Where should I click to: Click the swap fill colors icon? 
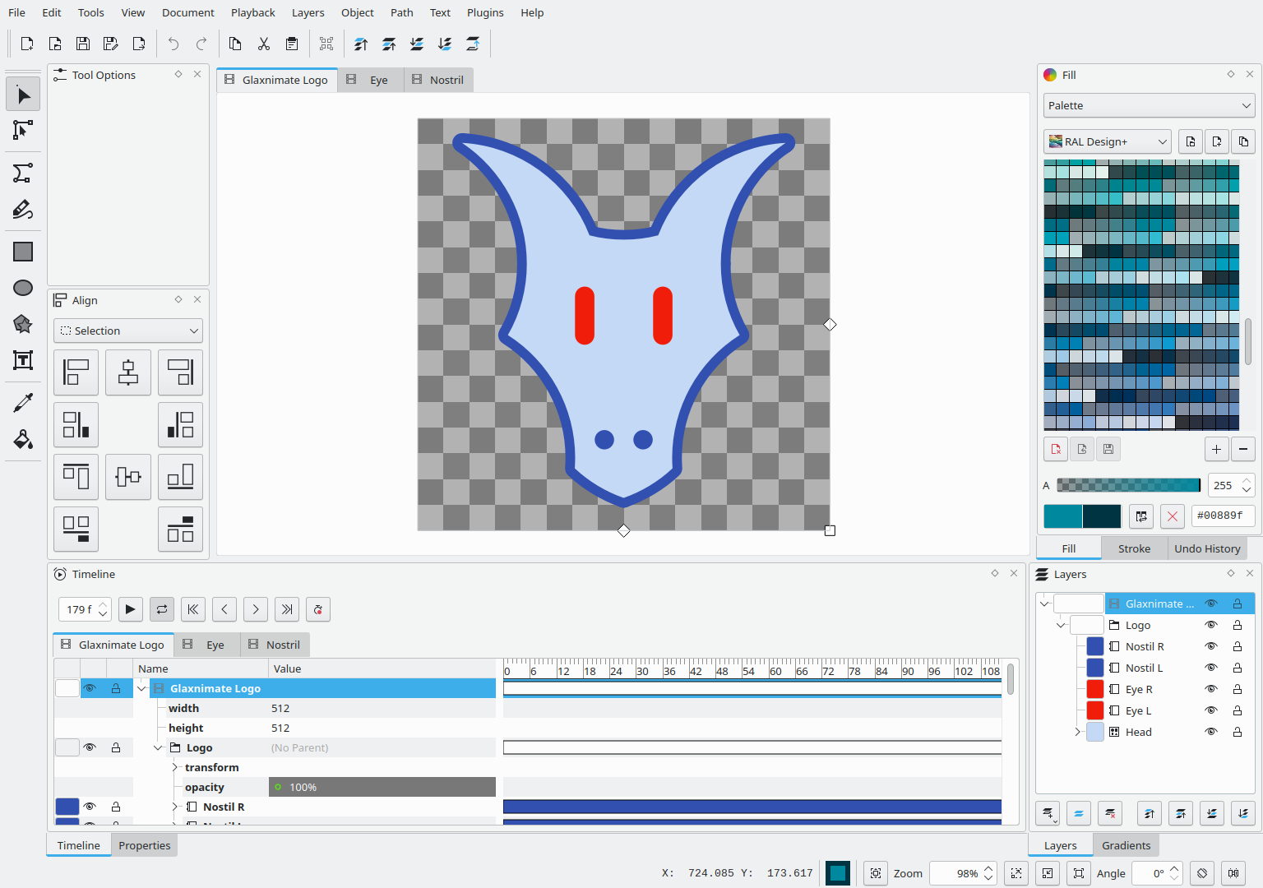pos(1141,516)
